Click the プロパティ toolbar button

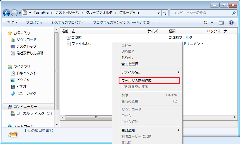pyautogui.click(x=34, y=22)
